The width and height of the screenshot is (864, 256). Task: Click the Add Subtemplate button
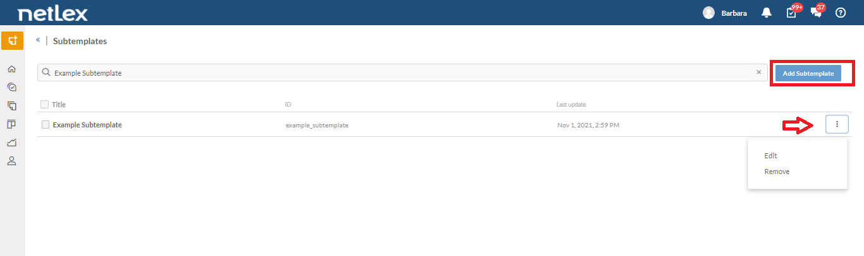coord(808,74)
